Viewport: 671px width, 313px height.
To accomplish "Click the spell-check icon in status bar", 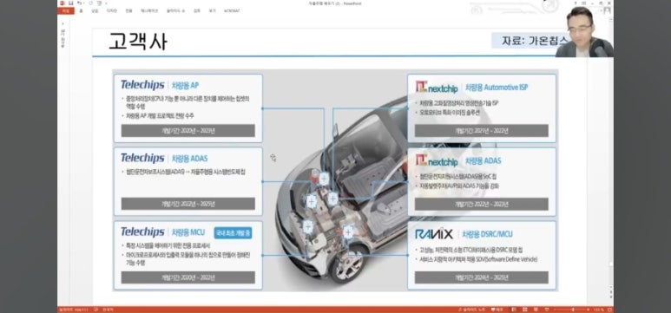I will [x=95, y=310].
